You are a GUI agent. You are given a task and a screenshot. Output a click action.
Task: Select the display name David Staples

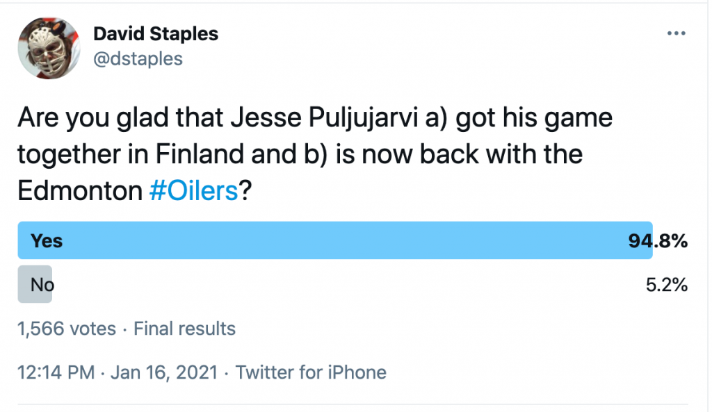point(156,33)
